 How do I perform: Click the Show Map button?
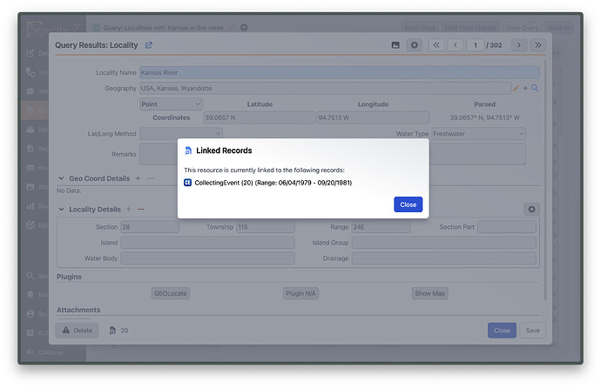(x=429, y=293)
